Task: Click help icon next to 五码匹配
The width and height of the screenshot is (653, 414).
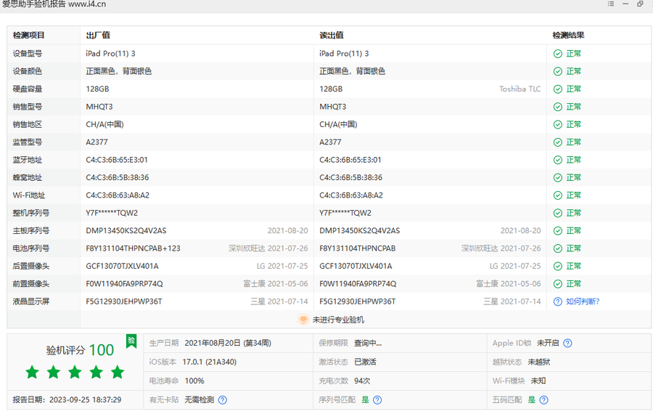Action: click(543, 399)
